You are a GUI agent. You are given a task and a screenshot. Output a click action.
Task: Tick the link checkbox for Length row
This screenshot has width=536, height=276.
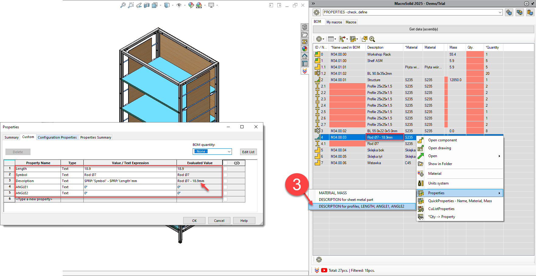tap(226, 169)
